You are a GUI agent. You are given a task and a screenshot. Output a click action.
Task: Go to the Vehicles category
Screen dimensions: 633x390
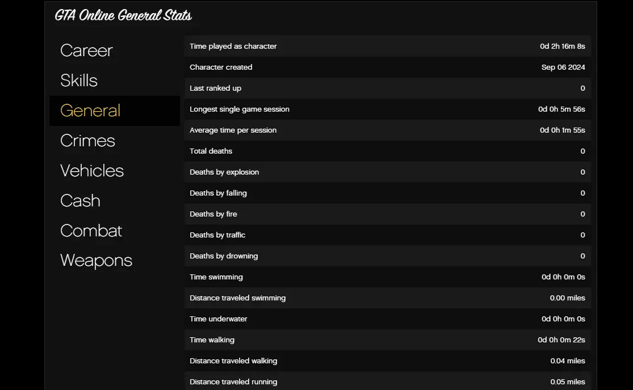92,171
